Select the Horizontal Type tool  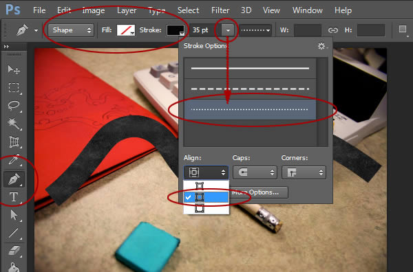[x=14, y=197]
